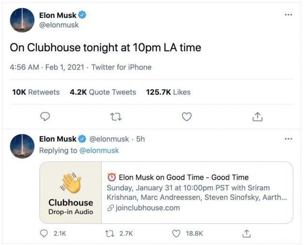Open Elon Musk avatar on main tweet
The image size is (304, 245).
tap(22, 20)
